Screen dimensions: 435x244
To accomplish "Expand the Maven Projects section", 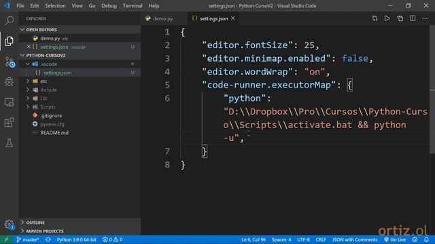I will (x=22, y=231).
